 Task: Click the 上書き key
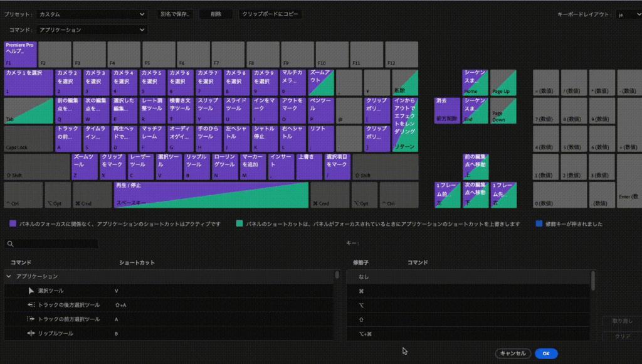pyautogui.click(x=309, y=167)
